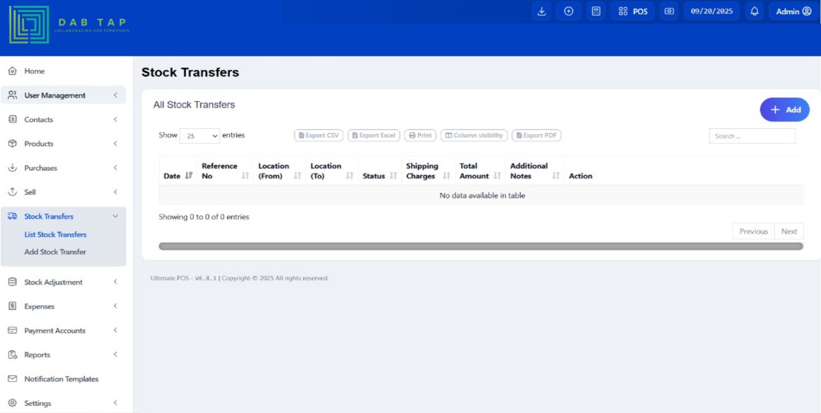
Task: Click the Add button
Action: 784,109
